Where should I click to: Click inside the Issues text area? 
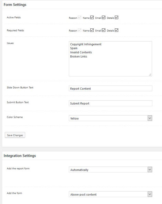[x=110, y=59]
